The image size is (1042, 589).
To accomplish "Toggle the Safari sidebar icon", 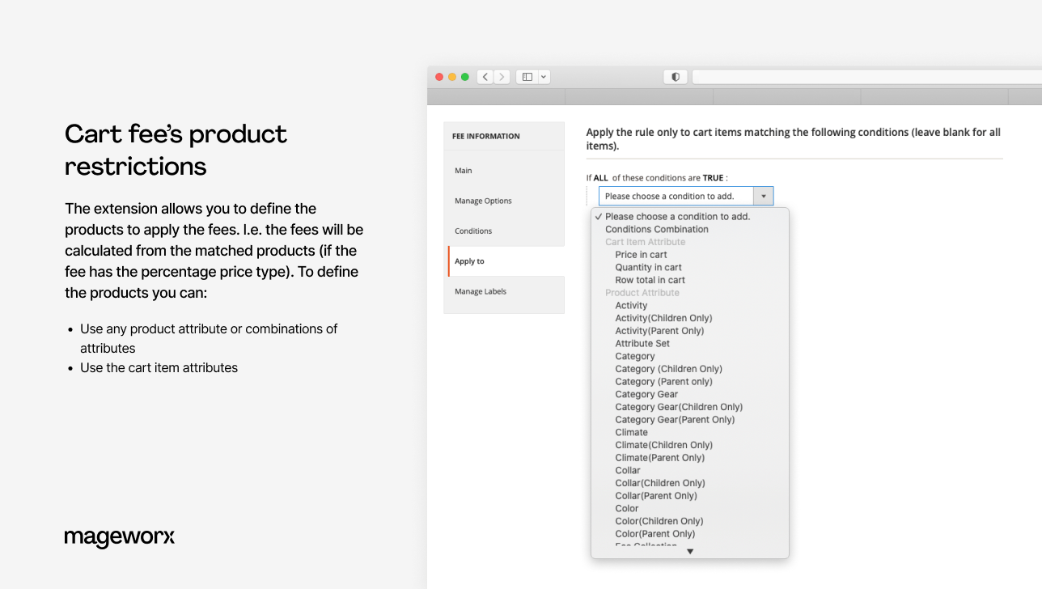I will pyautogui.click(x=526, y=76).
